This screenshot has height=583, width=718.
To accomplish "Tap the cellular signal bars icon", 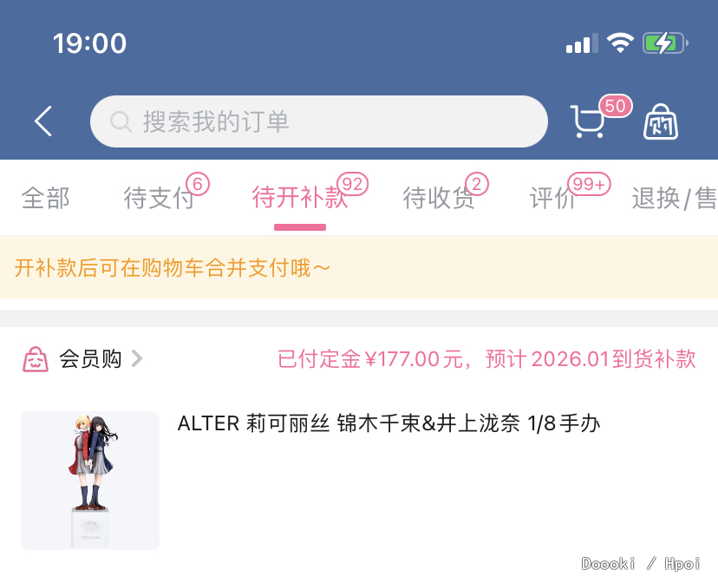I will pyautogui.click(x=582, y=43).
